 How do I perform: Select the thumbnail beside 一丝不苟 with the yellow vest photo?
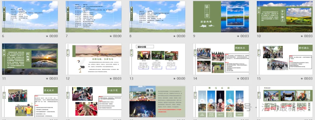[30, 102]
